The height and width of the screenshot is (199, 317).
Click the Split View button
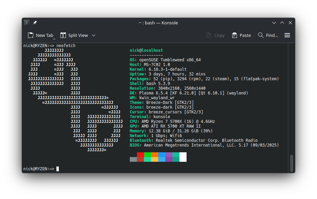click(74, 36)
